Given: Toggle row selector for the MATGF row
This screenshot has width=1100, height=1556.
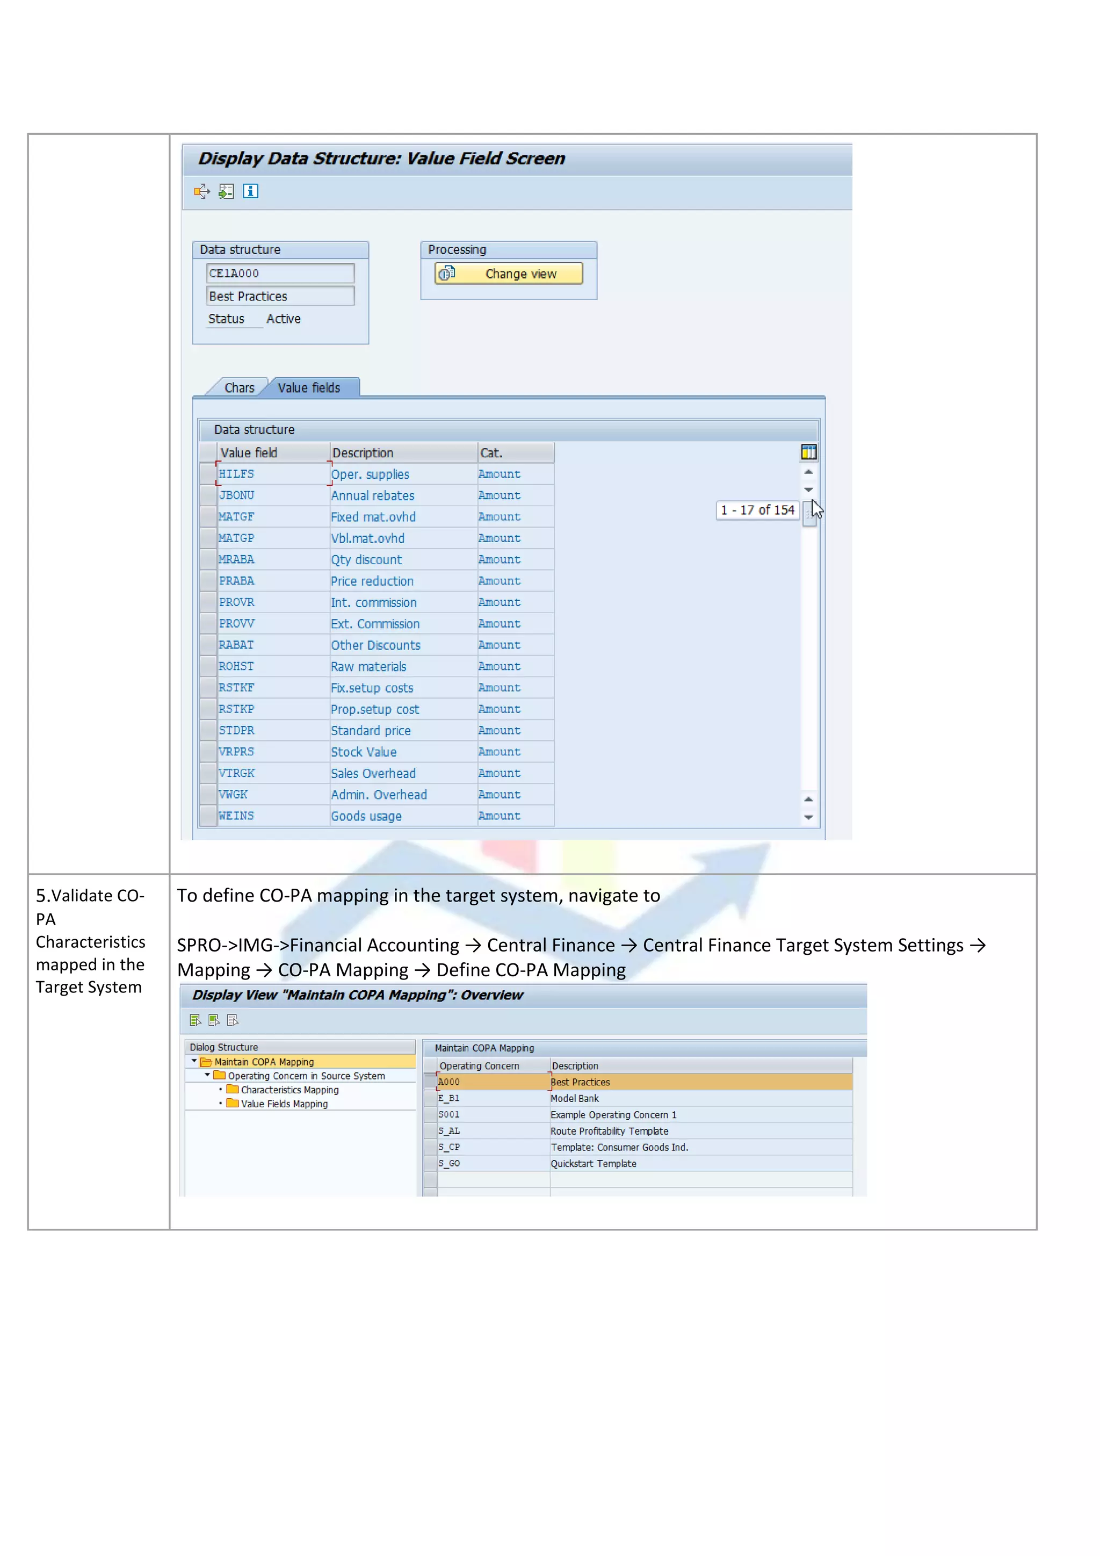Looking at the screenshot, I should (x=208, y=517).
